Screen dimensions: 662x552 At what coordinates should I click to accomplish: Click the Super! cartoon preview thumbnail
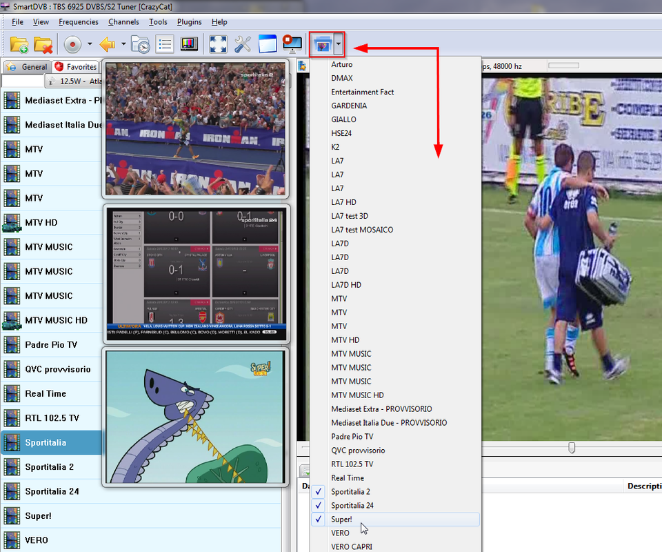click(x=195, y=417)
